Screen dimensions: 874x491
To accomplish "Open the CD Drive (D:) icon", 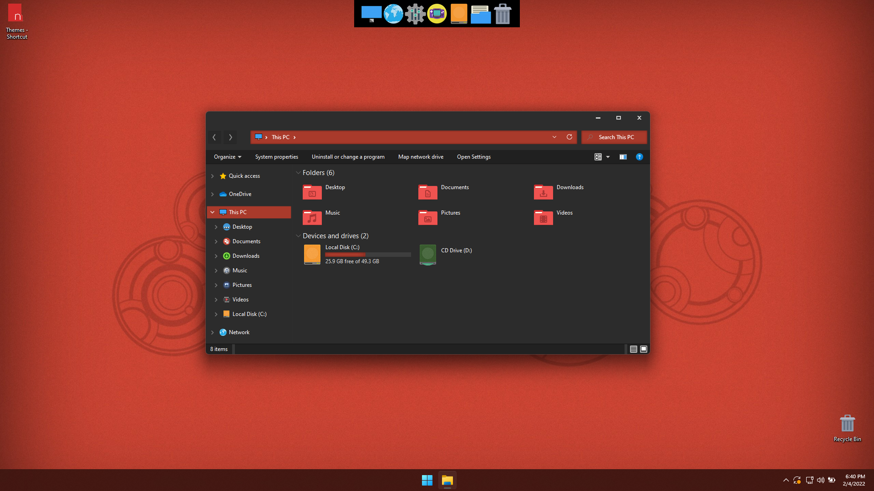I will point(427,254).
